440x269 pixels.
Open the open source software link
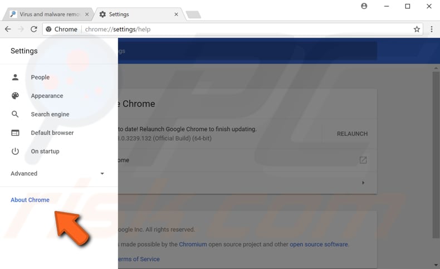(319, 244)
